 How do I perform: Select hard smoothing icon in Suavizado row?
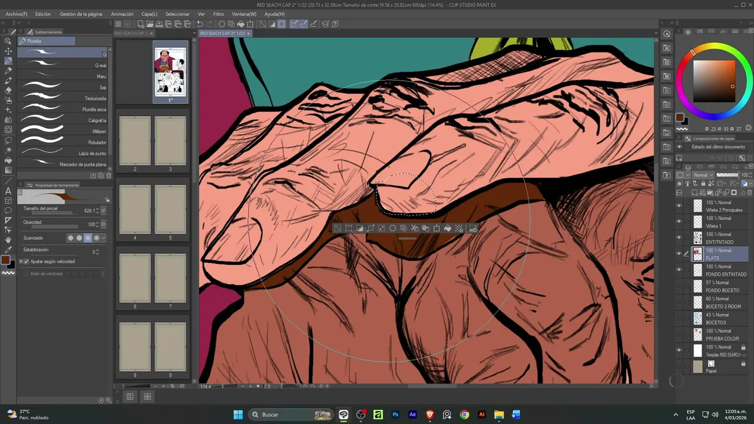click(96, 238)
